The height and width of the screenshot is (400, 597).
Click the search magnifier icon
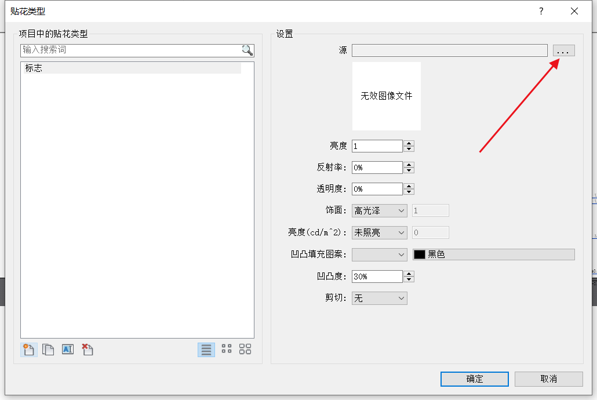click(247, 50)
